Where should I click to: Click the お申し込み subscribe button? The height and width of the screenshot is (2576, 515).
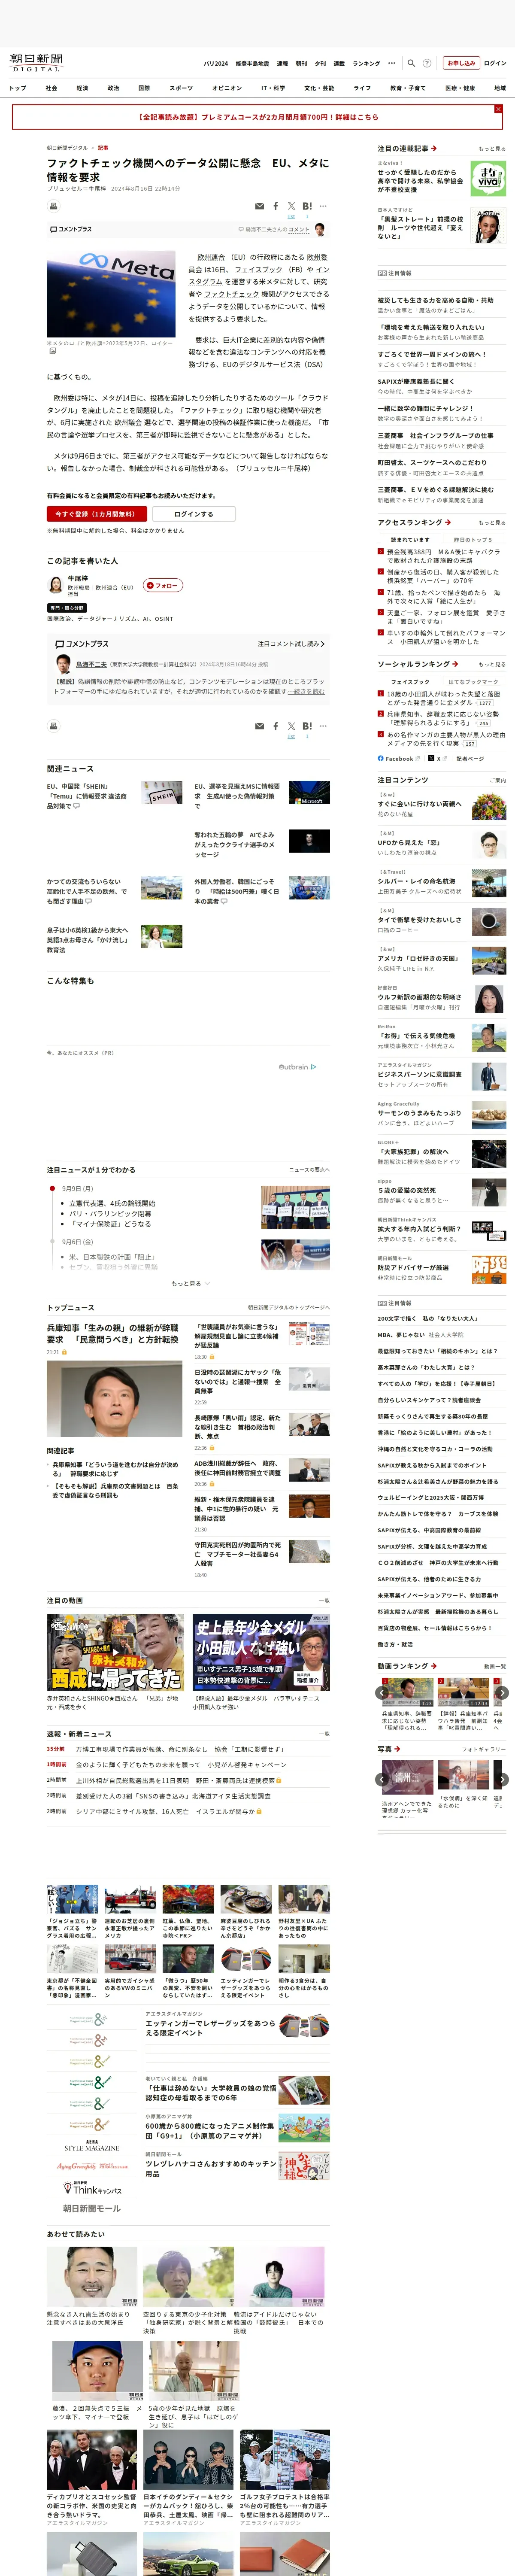click(461, 63)
